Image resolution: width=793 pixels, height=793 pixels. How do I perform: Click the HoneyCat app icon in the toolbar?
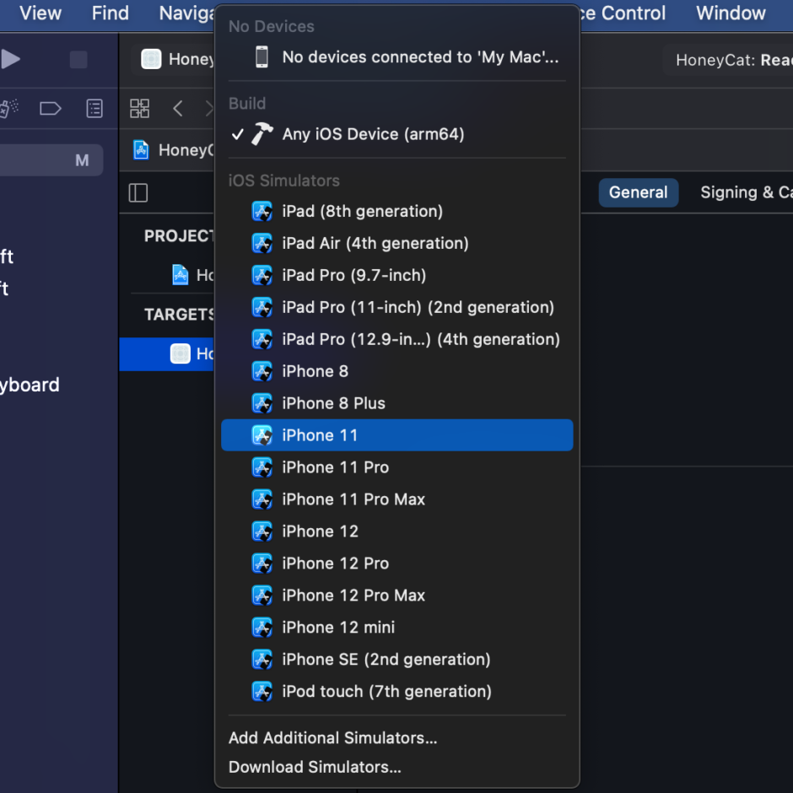(152, 59)
